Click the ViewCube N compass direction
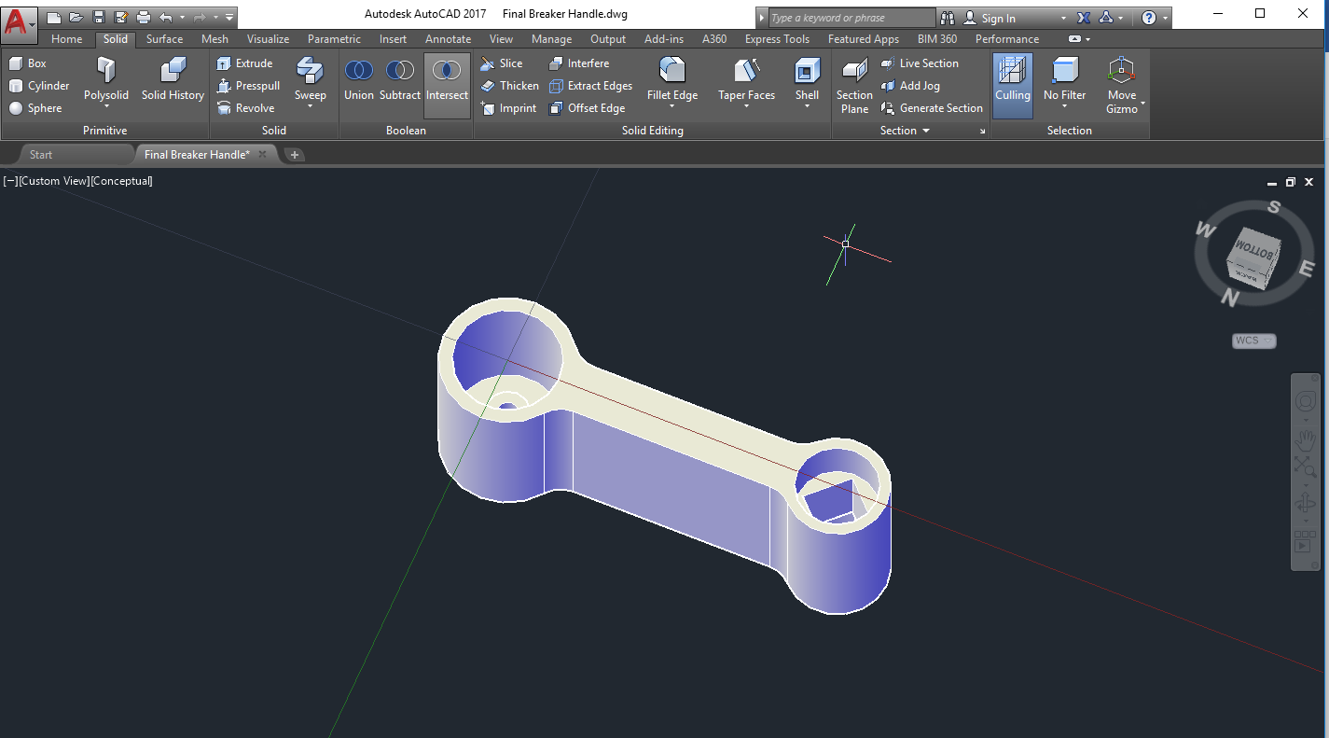1329x738 pixels. coord(1230,299)
